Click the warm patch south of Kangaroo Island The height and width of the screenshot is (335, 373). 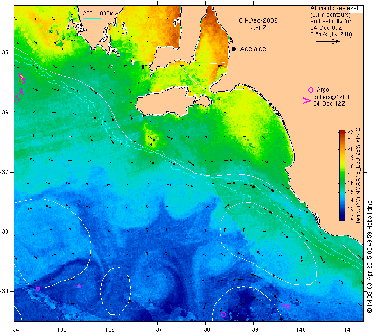pyautogui.click(x=151, y=136)
